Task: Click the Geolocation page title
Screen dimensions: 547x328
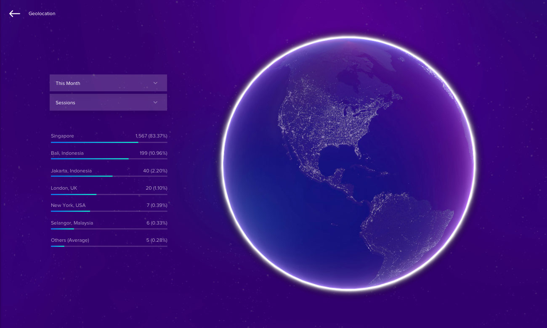Action: 42,13
